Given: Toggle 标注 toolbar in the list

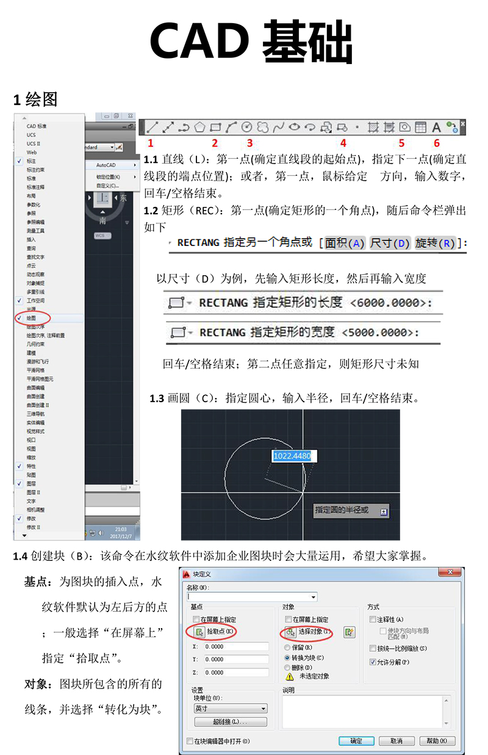Looking at the screenshot, I should point(49,161).
